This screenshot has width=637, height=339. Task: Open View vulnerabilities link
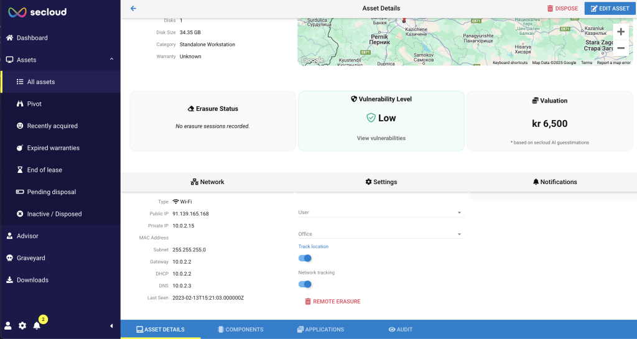pyautogui.click(x=381, y=138)
